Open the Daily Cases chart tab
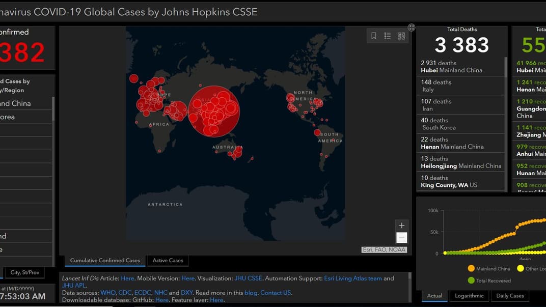This screenshot has height=307, width=546. point(509,296)
